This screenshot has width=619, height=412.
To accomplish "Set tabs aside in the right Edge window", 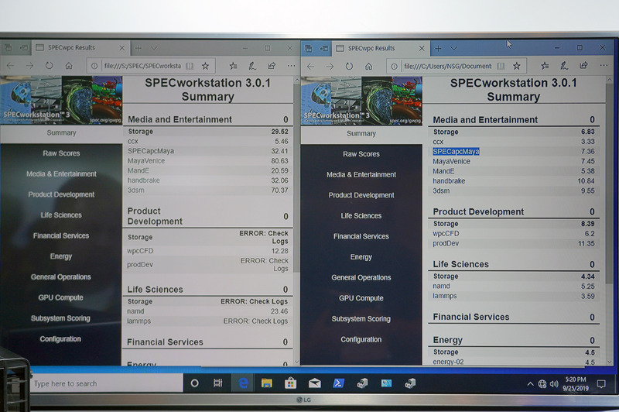I will 324,48.
